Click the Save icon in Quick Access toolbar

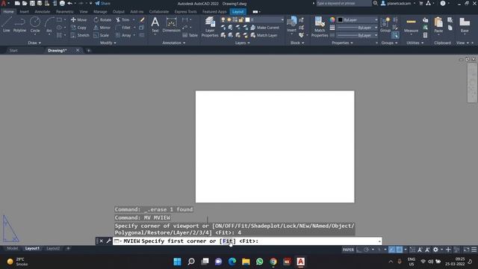point(32,3)
